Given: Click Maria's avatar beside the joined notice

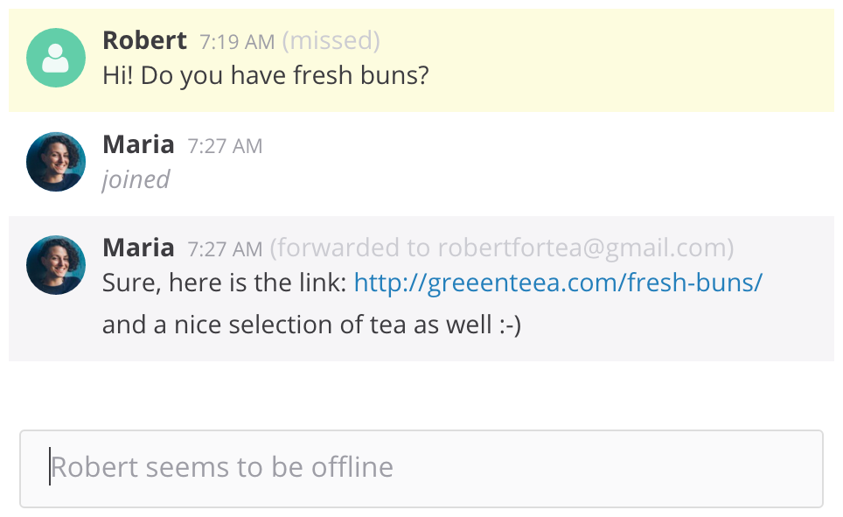Looking at the screenshot, I should (x=56, y=162).
